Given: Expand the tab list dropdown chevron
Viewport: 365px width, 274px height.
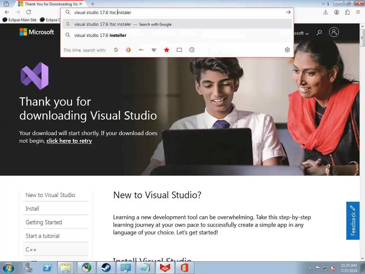Looking at the screenshot, I should pos(323,4).
